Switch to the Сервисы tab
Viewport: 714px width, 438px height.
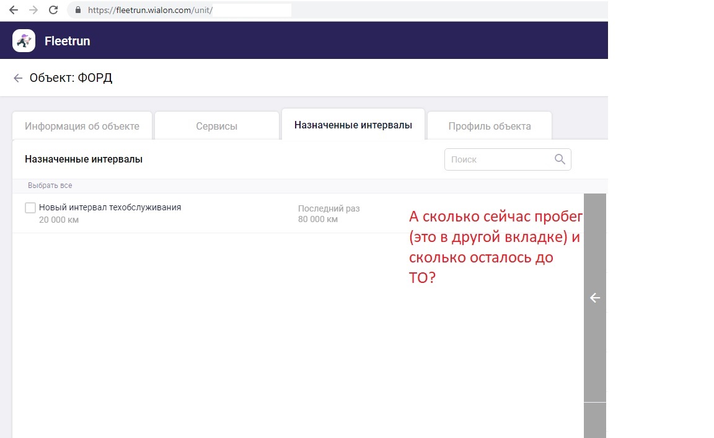pos(217,126)
